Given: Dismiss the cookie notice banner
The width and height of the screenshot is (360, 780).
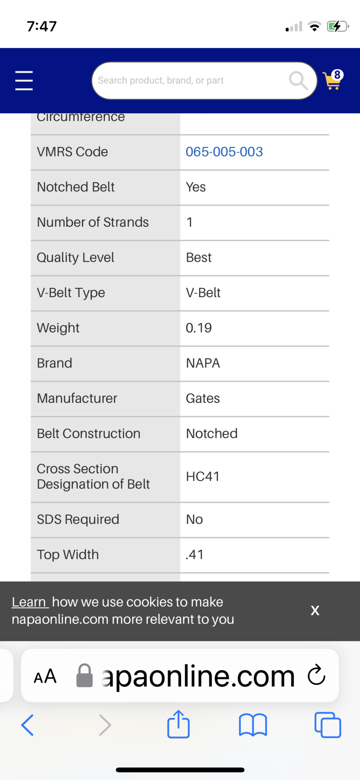Looking at the screenshot, I should (315, 610).
